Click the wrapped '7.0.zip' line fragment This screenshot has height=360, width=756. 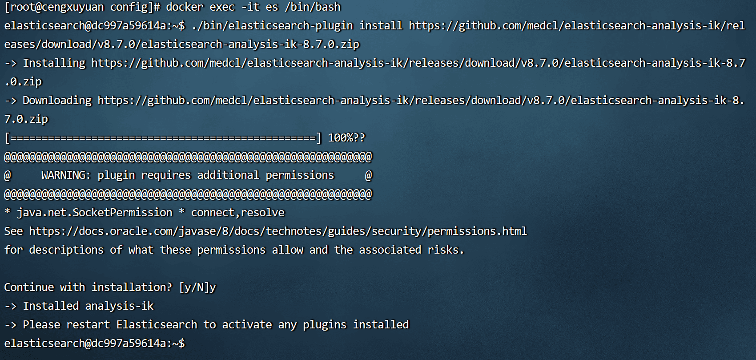point(26,119)
